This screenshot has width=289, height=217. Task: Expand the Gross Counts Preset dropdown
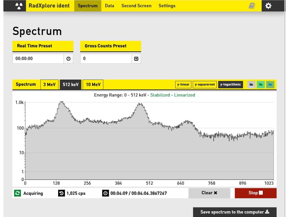[x=136, y=59]
